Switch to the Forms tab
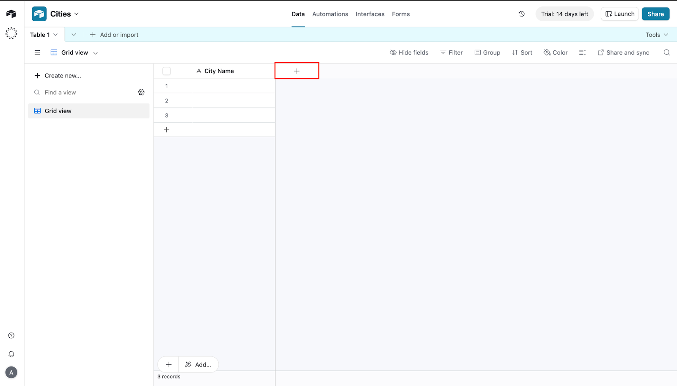This screenshot has width=677, height=386. [x=401, y=14]
